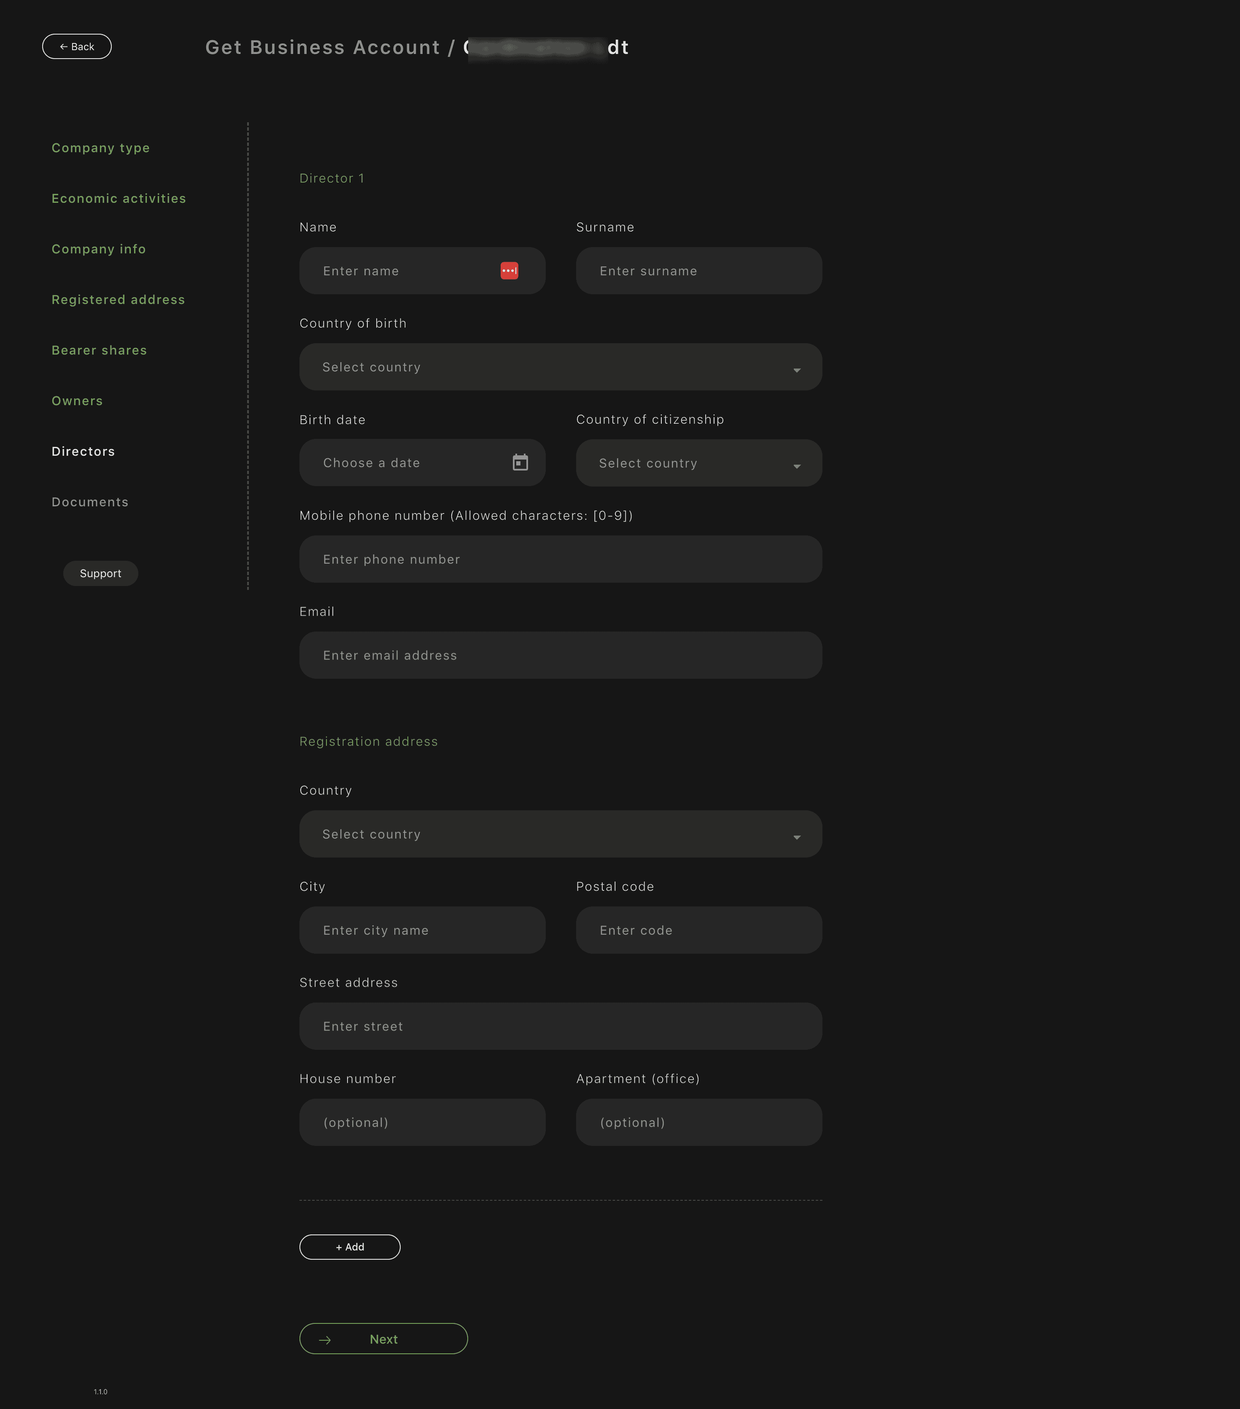The width and height of the screenshot is (1240, 1409).
Task: Select the Owners step in sidebar
Action: [77, 401]
